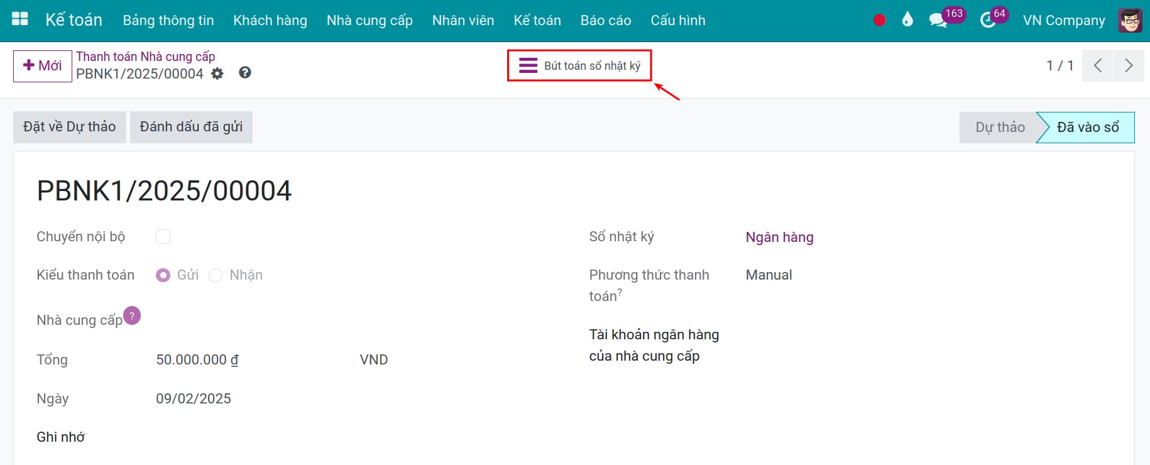Screen dimensions: 1150x465
Task: Open the Cấu hình menu
Action: click(x=678, y=20)
